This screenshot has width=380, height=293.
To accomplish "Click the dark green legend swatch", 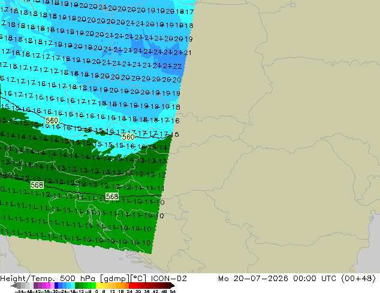I will [77, 285].
